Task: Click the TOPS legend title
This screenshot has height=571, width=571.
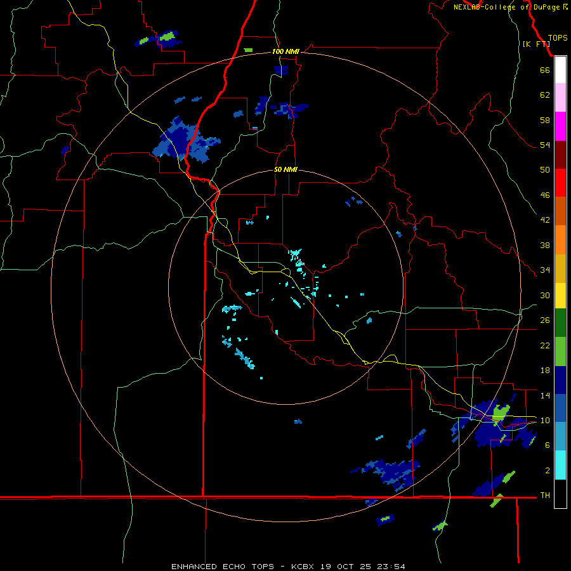Action: [558, 38]
